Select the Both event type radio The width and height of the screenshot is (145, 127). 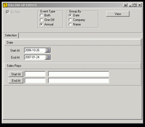coord(41,15)
